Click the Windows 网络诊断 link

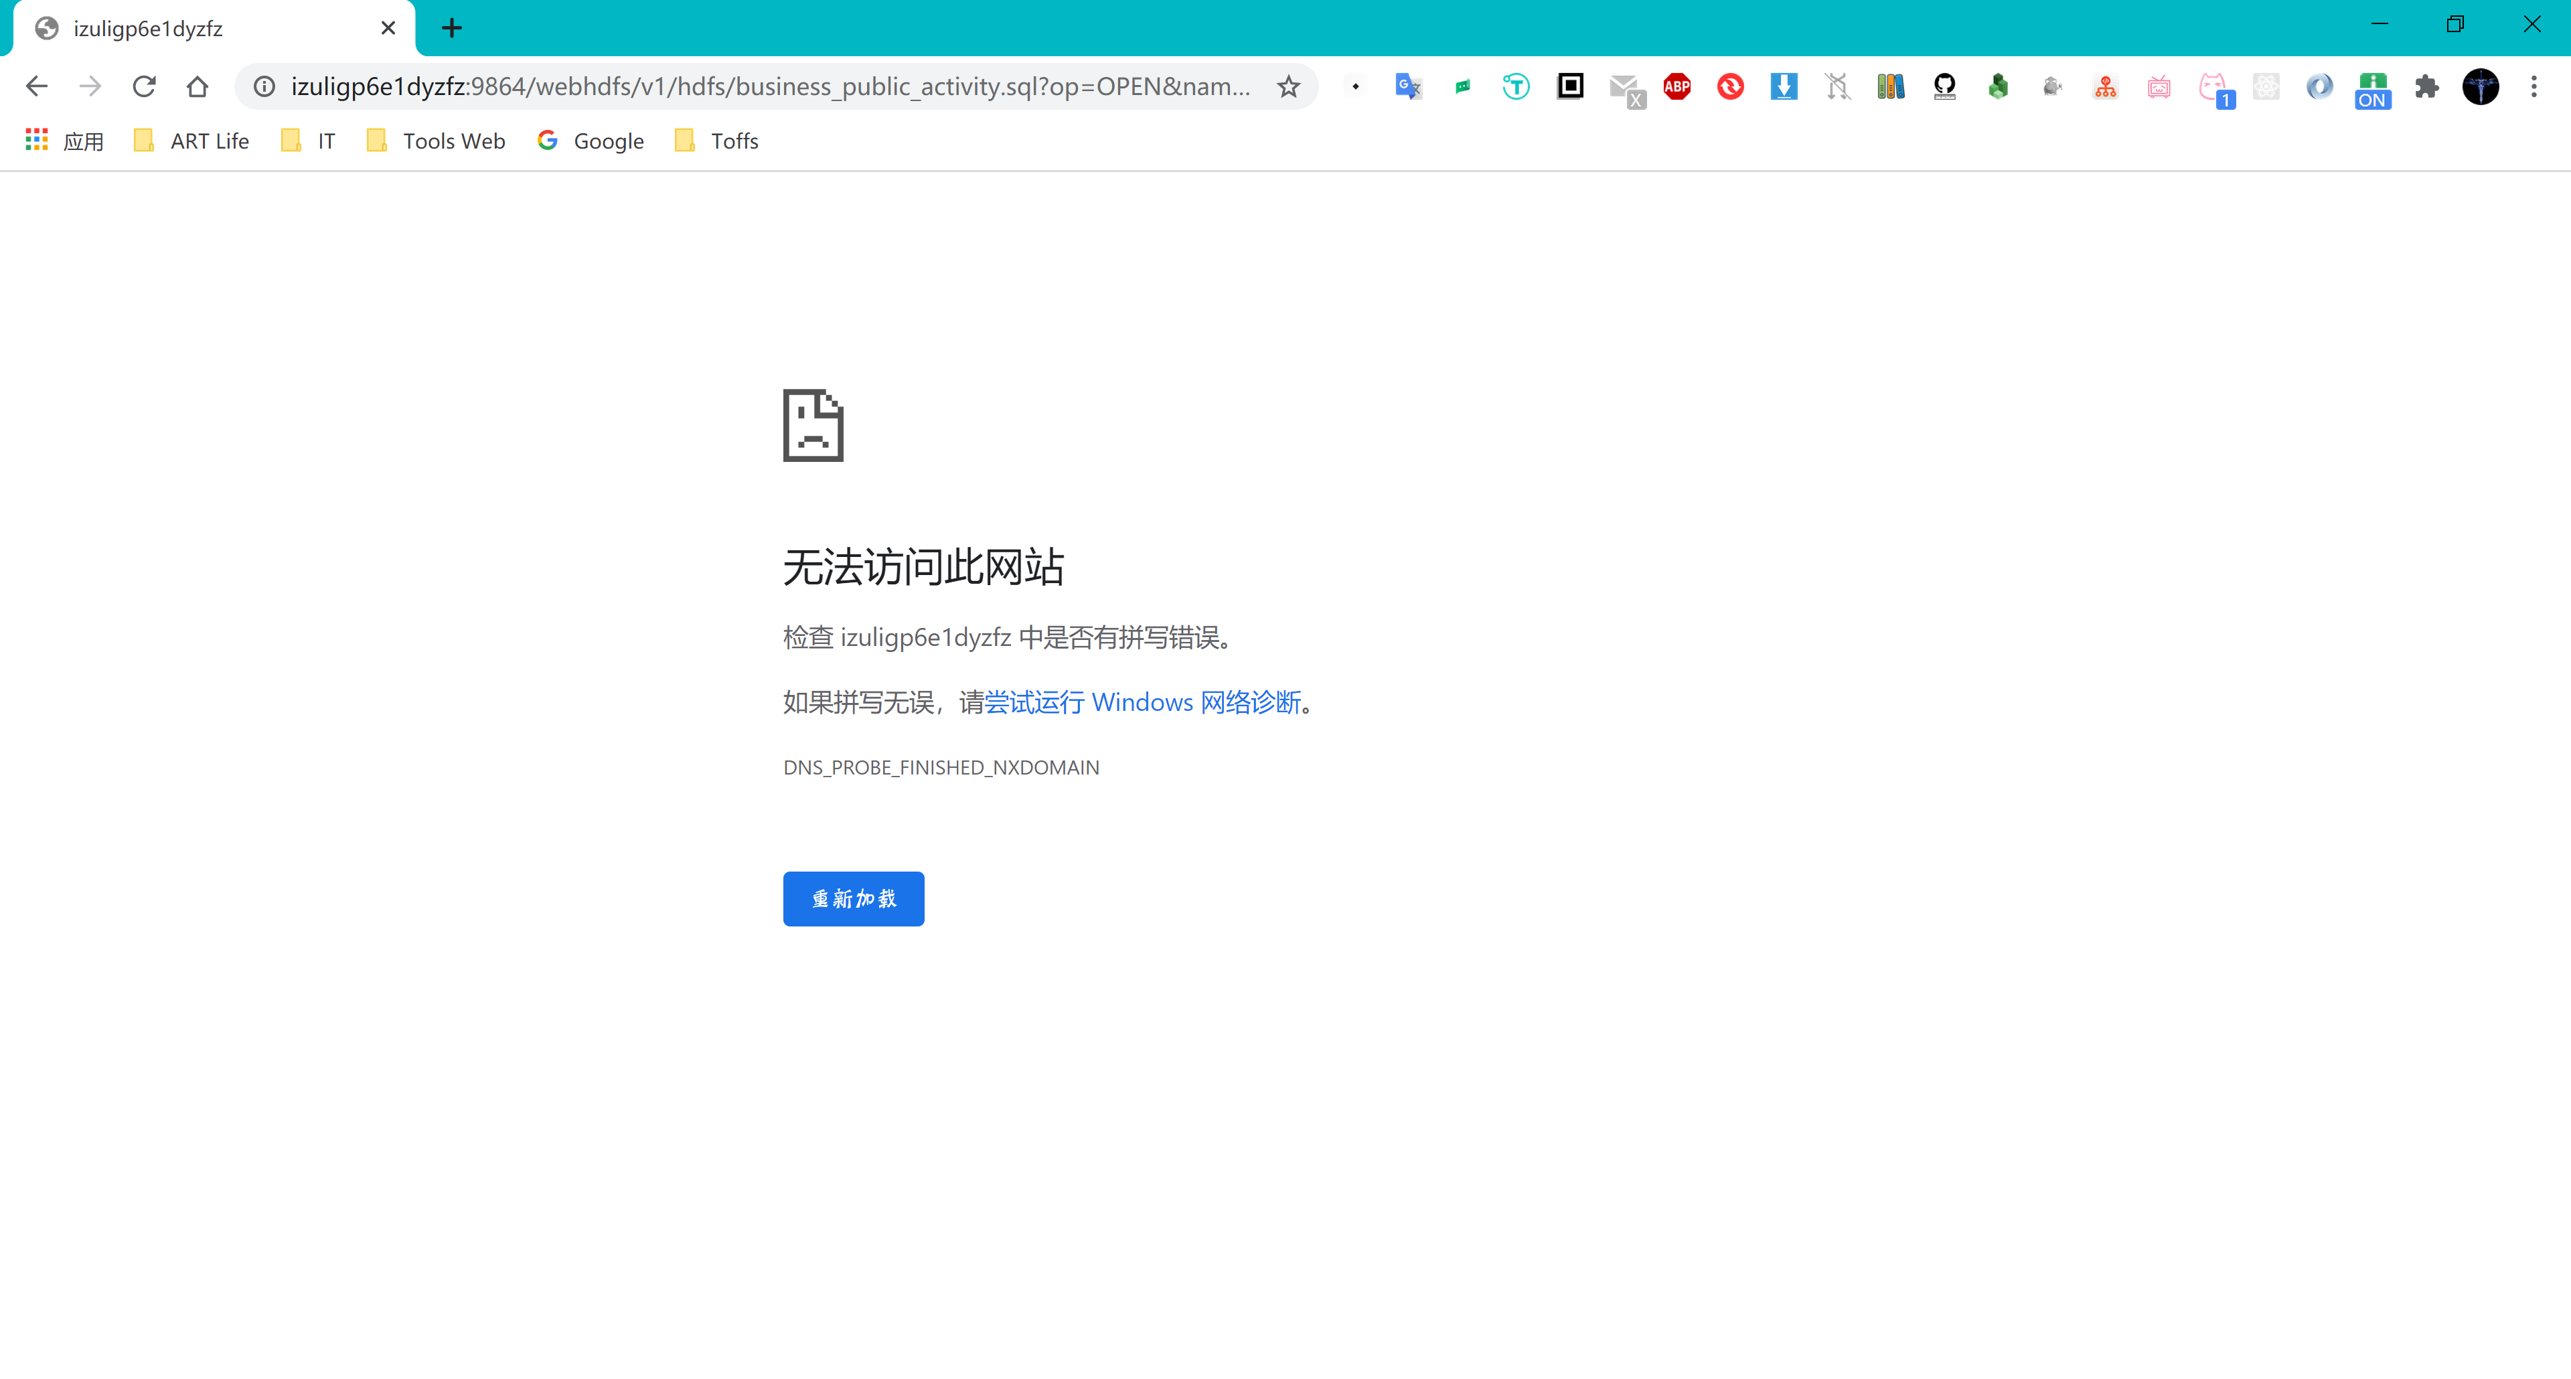pos(1143,702)
